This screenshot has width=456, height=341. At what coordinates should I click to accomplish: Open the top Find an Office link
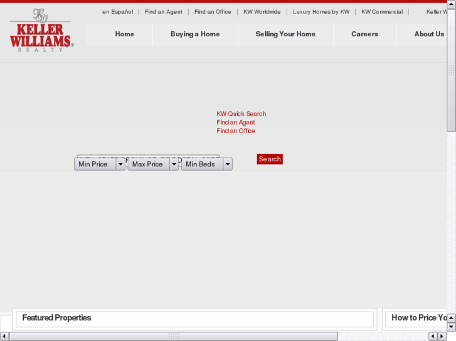coord(213,12)
